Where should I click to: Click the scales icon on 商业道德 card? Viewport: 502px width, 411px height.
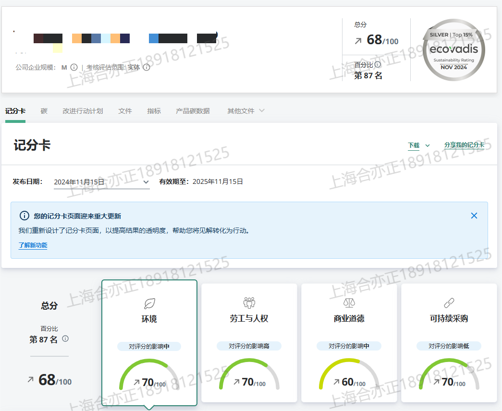click(x=349, y=303)
